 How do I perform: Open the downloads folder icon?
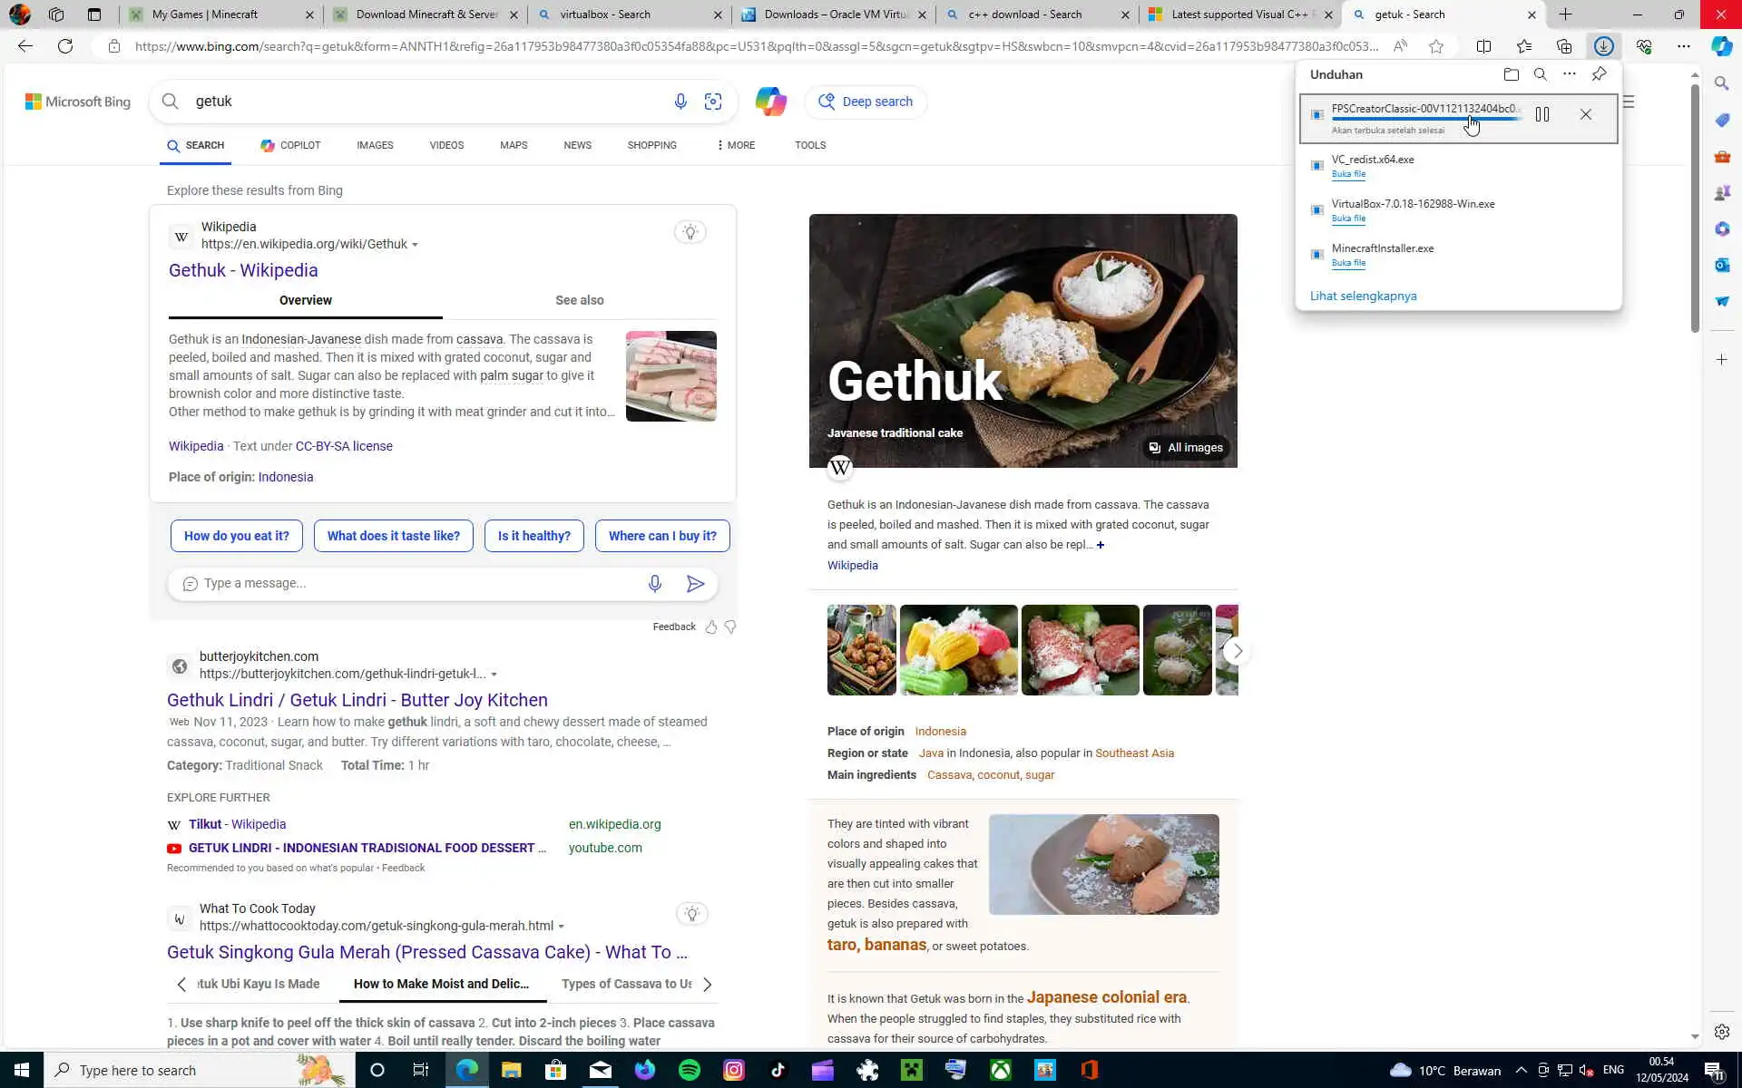pos(1511,74)
